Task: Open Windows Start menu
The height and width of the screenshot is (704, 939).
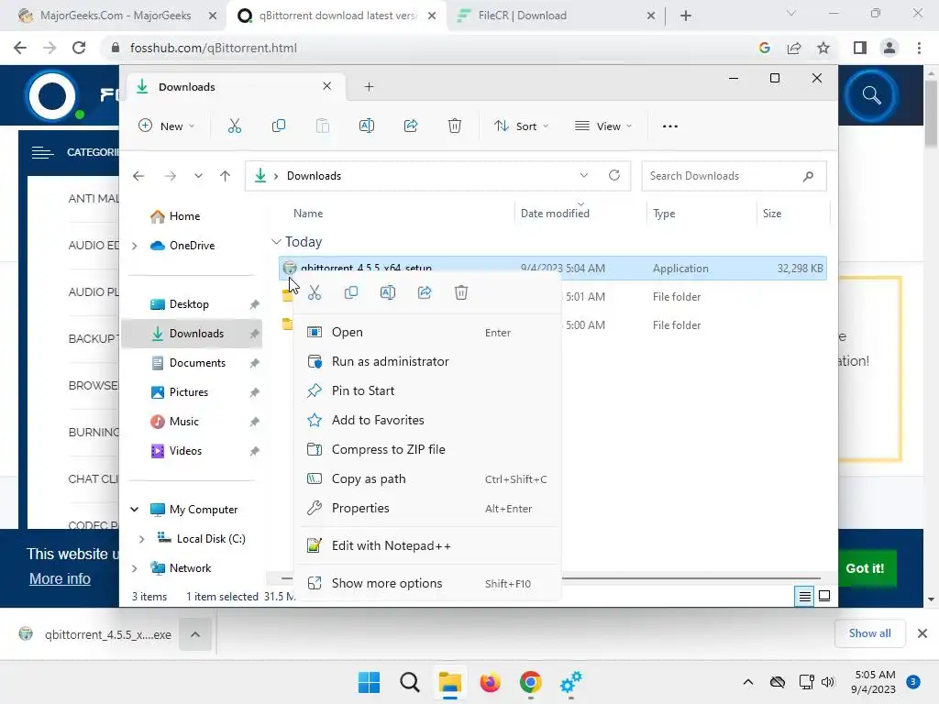Action: click(369, 682)
